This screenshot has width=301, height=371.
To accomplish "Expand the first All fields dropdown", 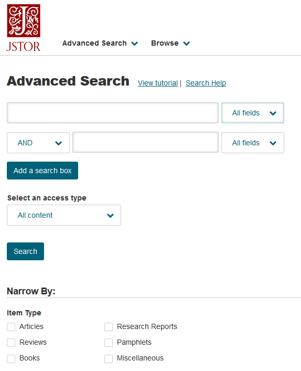I will [x=253, y=113].
